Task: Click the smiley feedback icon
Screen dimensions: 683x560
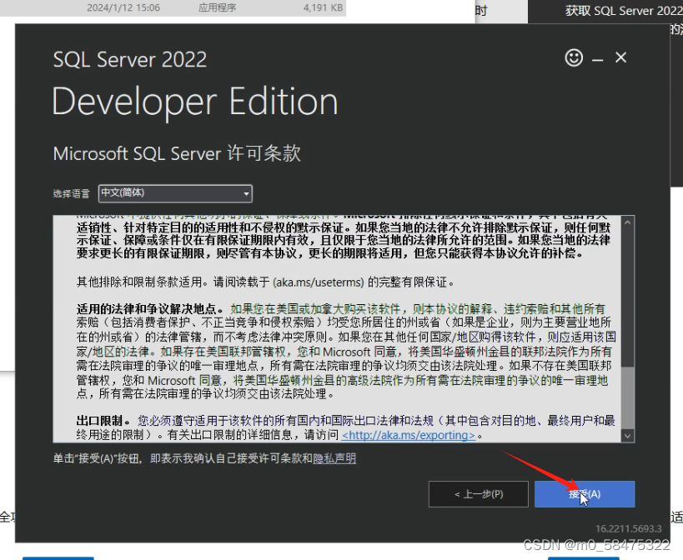Action: pos(574,57)
